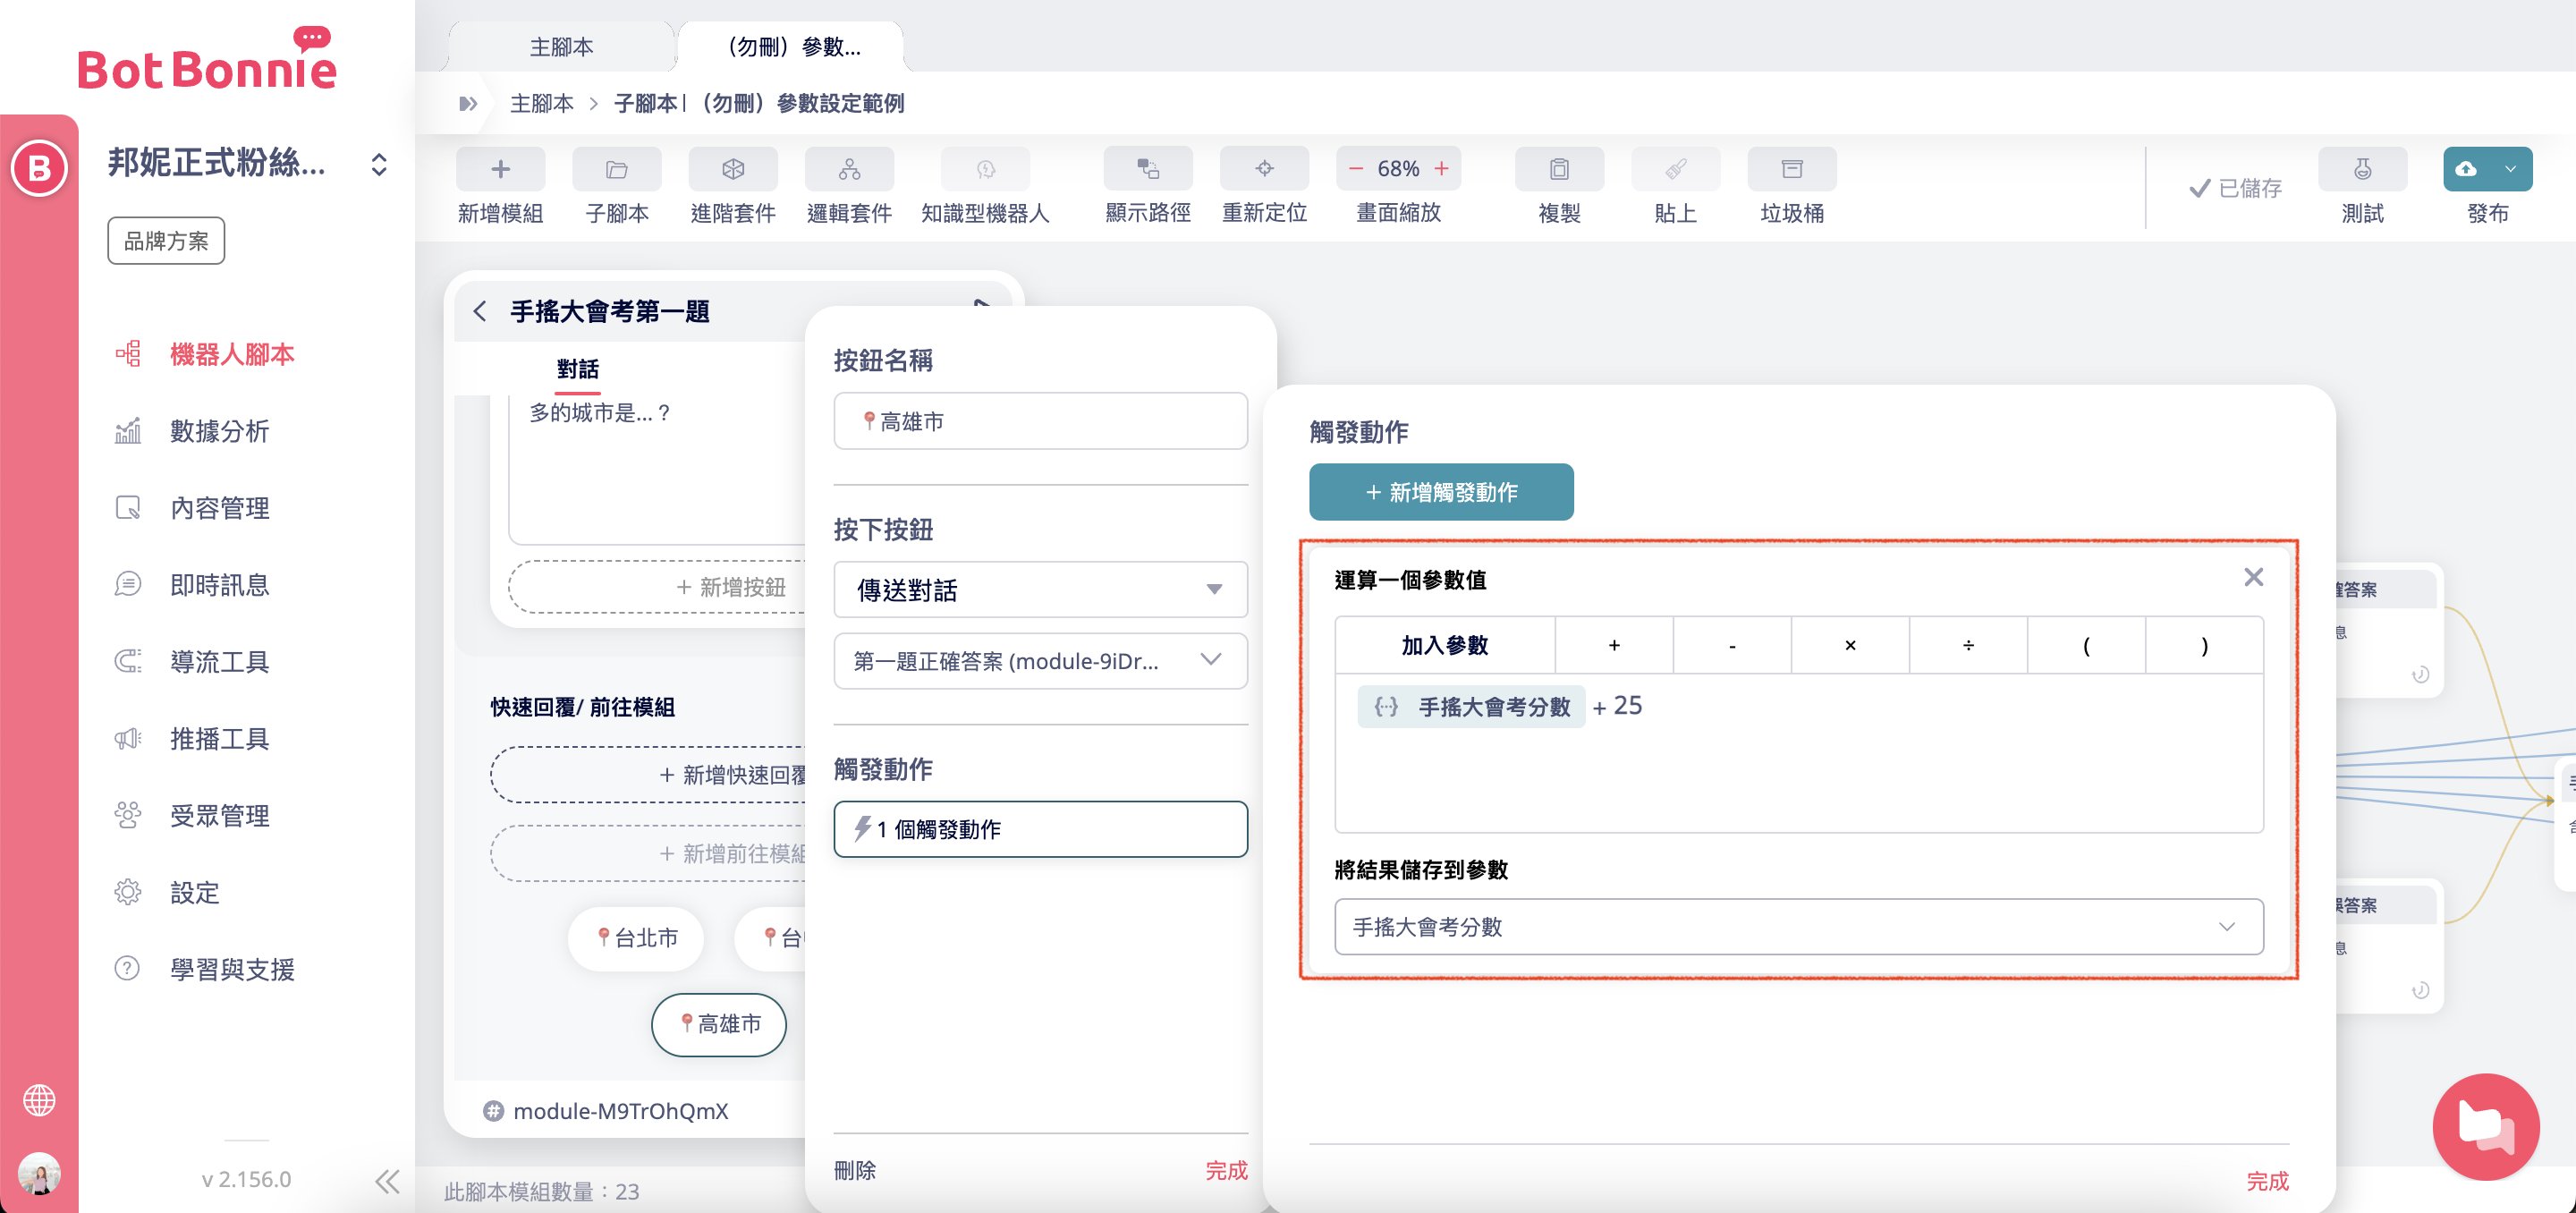Viewport: 2576px width, 1213px height.
Task: Click the 重新定位 recenter icon
Action: 1263,169
